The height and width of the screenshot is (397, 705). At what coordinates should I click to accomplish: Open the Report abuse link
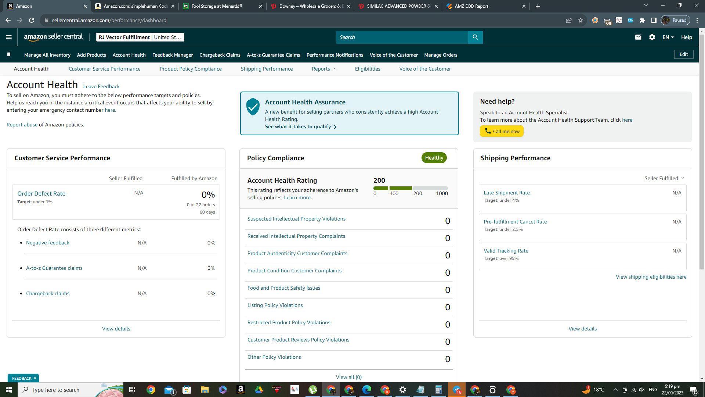click(22, 125)
